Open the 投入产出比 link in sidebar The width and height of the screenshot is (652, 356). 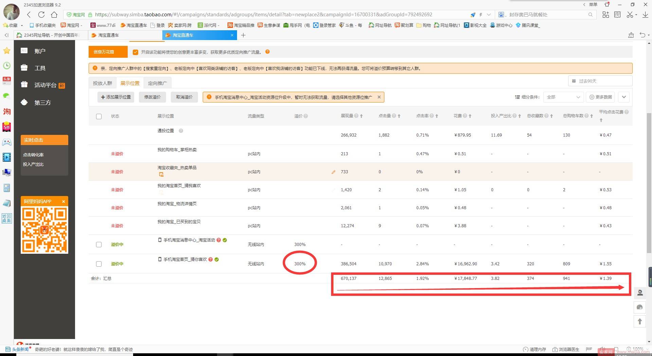(x=33, y=164)
